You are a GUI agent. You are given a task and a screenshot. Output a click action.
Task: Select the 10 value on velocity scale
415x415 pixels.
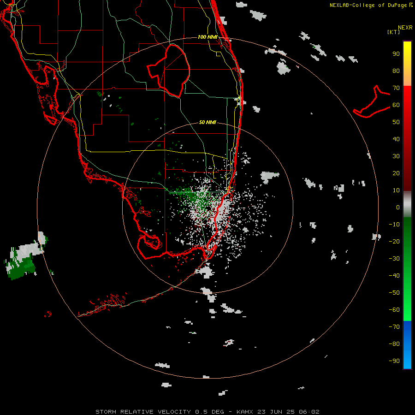pyautogui.click(x=396, y=190)
